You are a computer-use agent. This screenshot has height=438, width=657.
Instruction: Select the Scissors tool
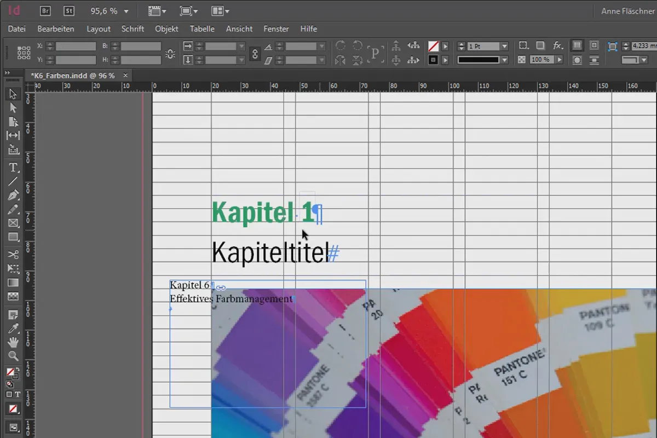[x=13, y=255]
